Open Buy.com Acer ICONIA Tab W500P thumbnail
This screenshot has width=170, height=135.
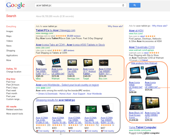point(104,63)
